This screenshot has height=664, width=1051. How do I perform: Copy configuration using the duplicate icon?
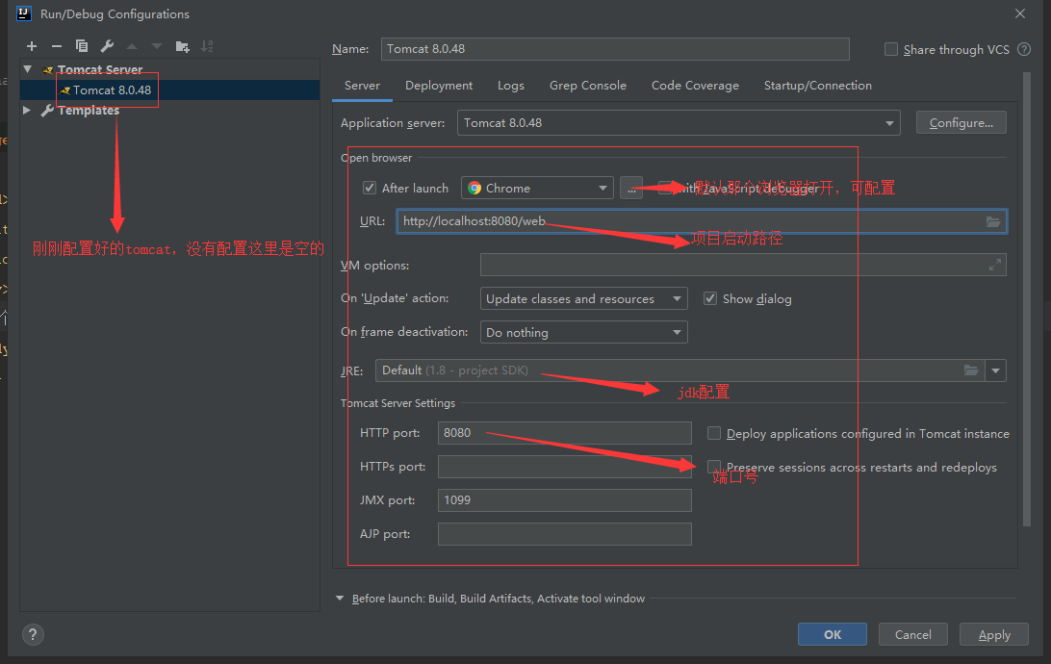point(82,46)
